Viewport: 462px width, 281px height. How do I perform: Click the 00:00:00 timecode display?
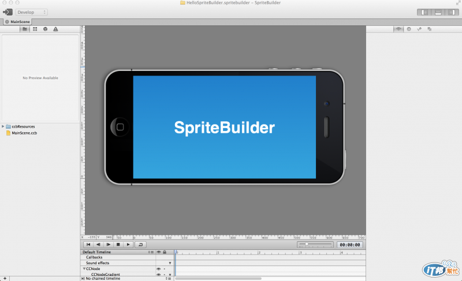tap(350, 245)
